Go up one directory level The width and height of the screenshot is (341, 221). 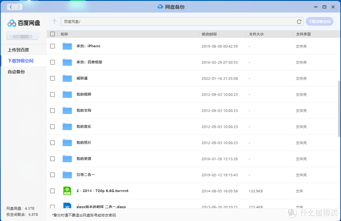click(55, 22)
